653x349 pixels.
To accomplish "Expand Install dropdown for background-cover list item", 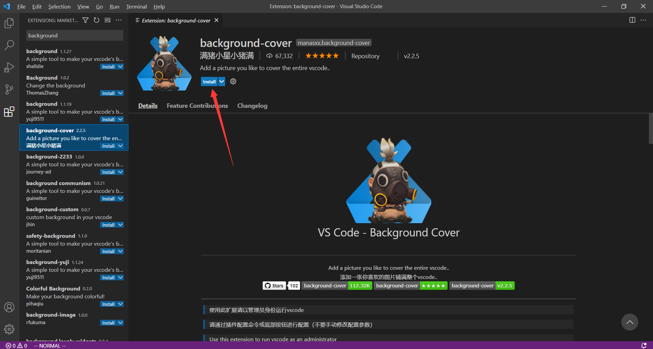I will (x=121, y=146).
